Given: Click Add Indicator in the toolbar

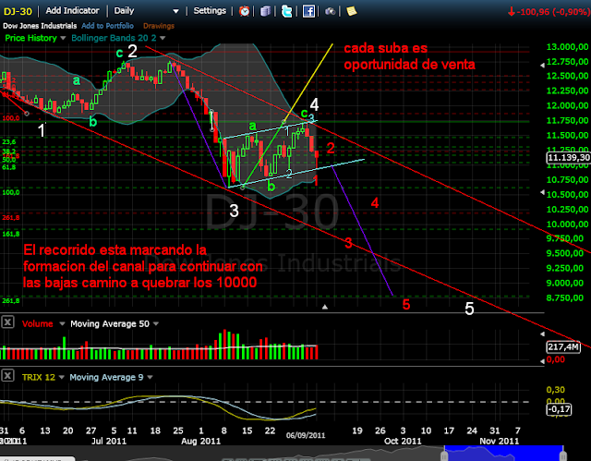Looking at the screenshot, I should coord(72,10).
